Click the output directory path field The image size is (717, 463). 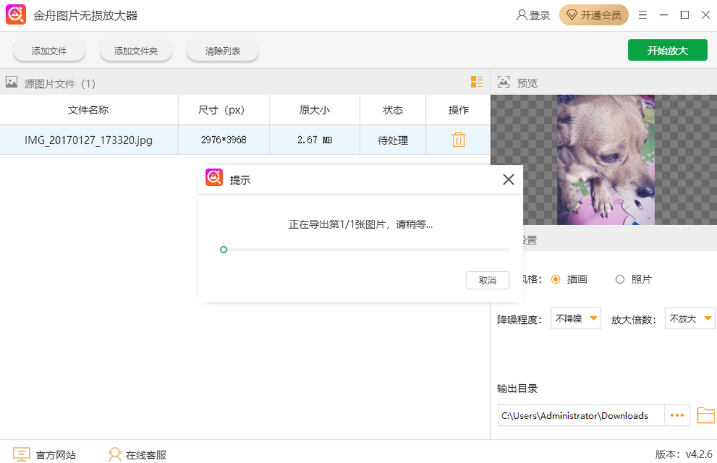[581, 416]
